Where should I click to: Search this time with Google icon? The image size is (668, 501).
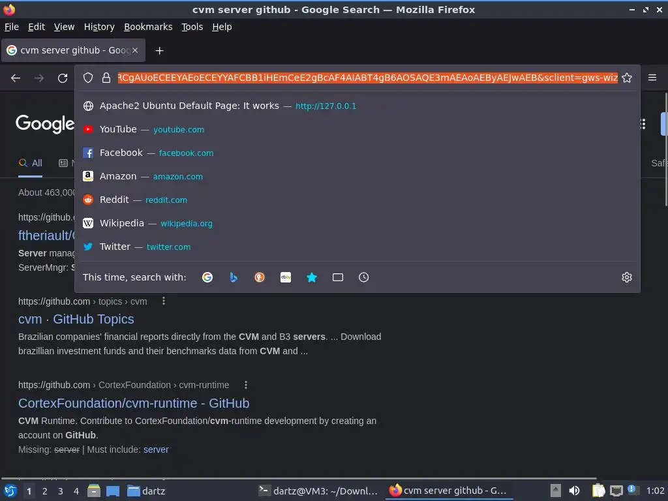point(207,277)
